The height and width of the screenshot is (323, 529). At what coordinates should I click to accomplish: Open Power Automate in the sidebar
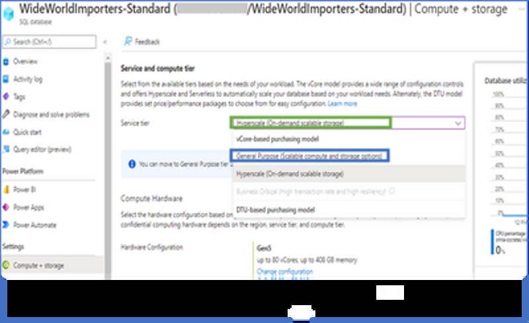pos(34,225)
